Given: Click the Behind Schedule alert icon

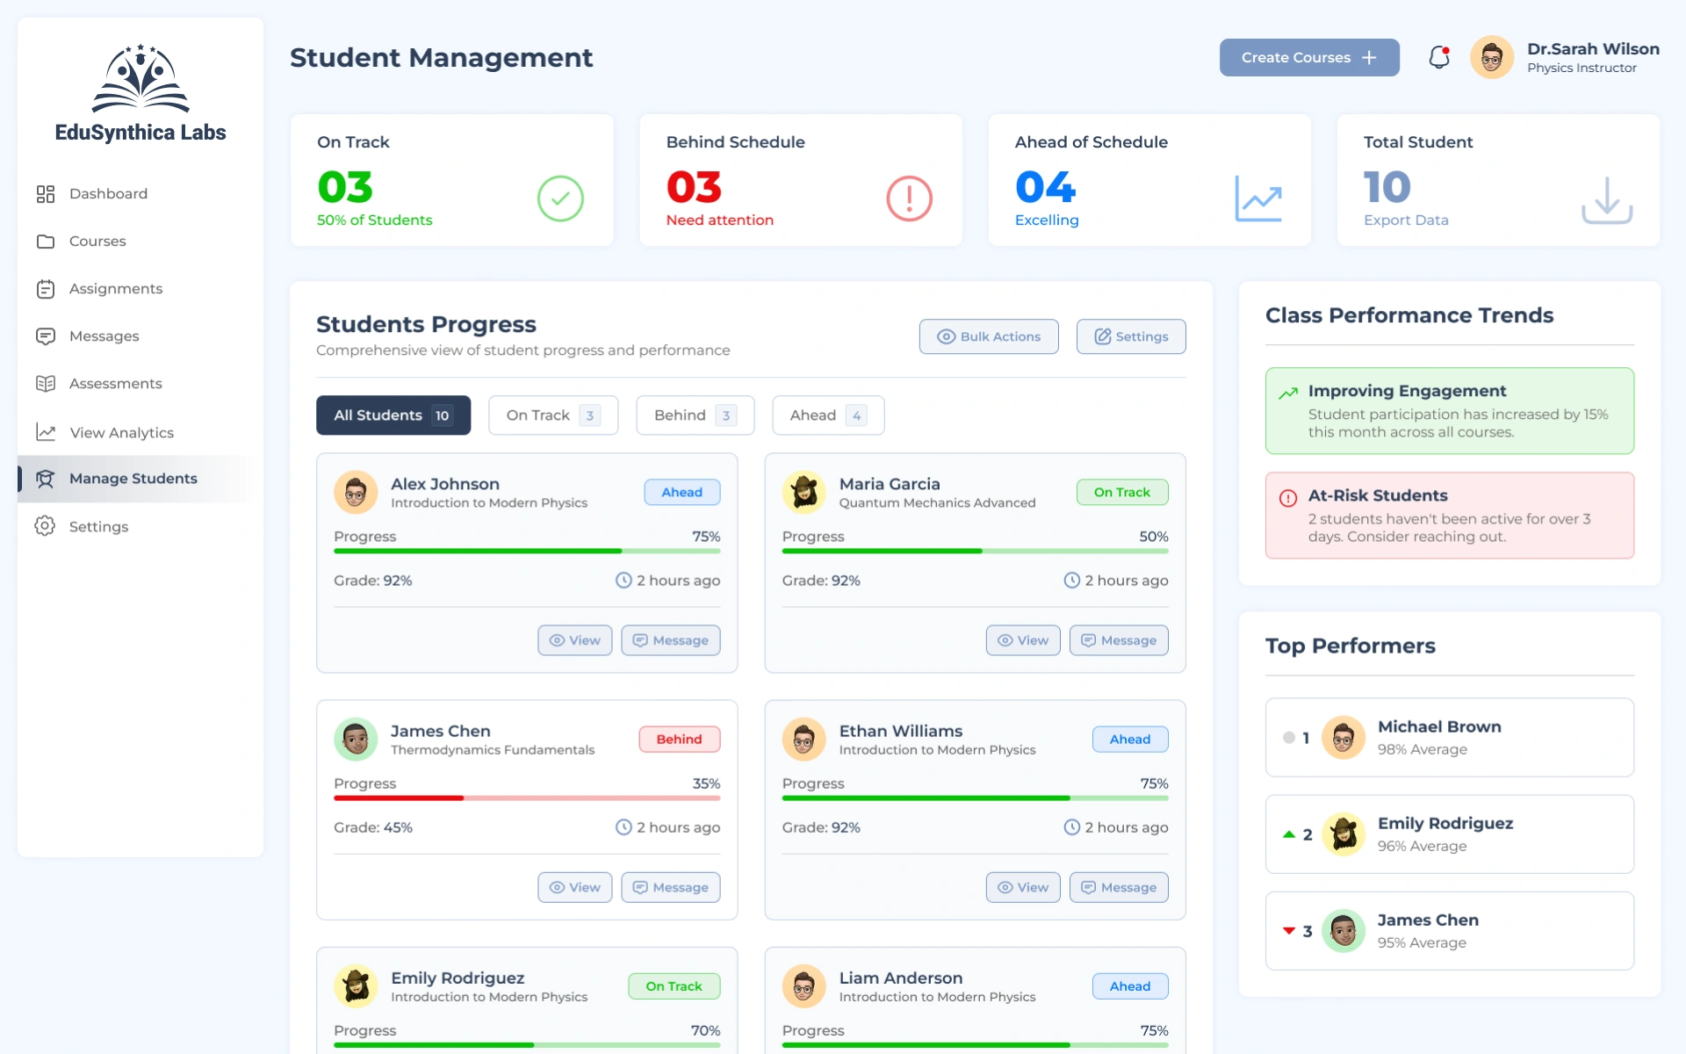Looking at the screenshot, I should [909, 199].
